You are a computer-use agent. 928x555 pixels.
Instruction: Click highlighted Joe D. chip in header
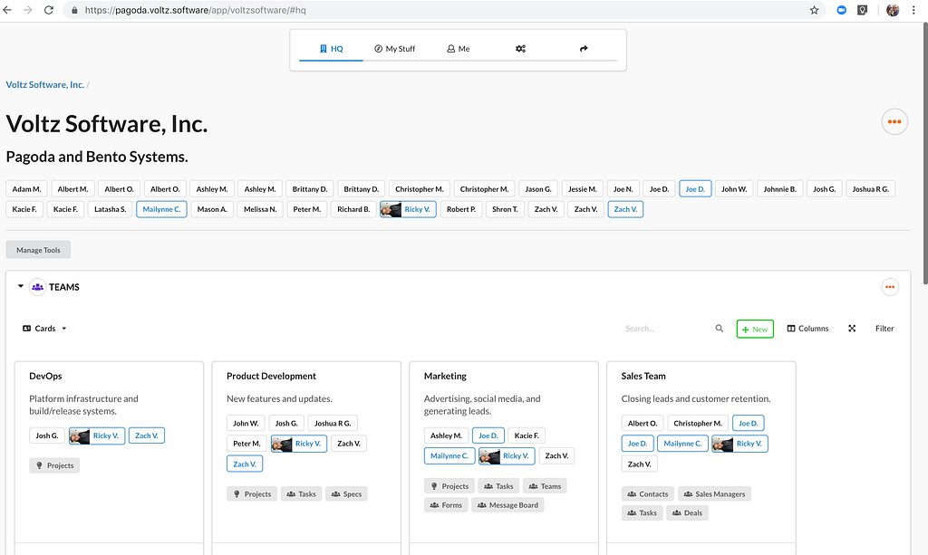coord(695,189)
